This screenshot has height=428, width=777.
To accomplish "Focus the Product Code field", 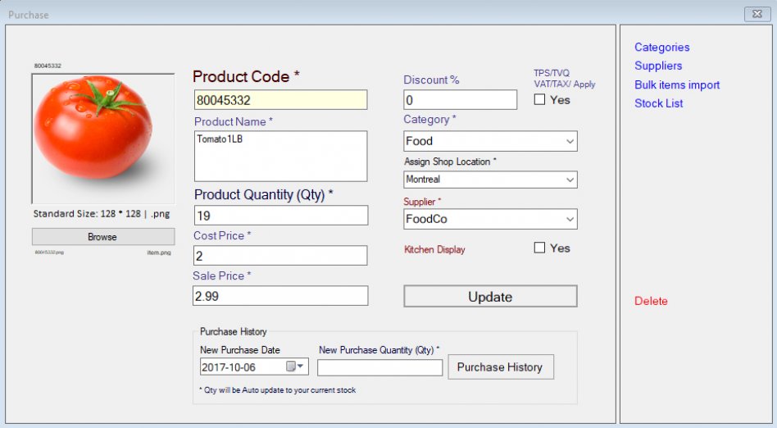I will click(280, 100).
